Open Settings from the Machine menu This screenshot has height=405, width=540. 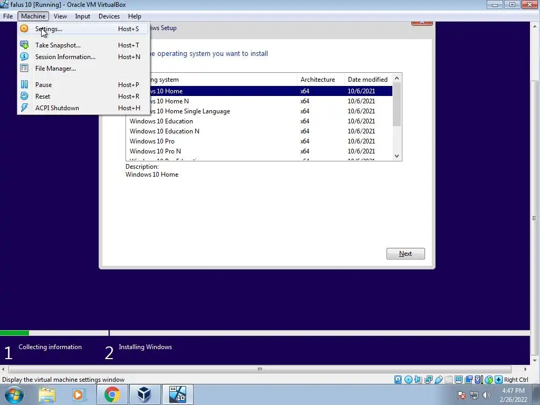[83, 29]
